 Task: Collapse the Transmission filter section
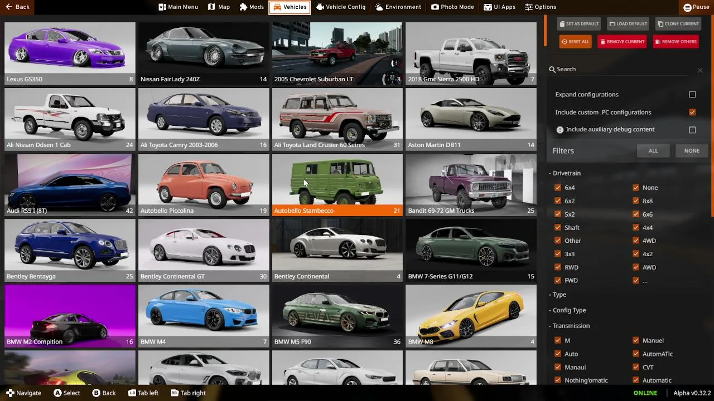point(570,326)
